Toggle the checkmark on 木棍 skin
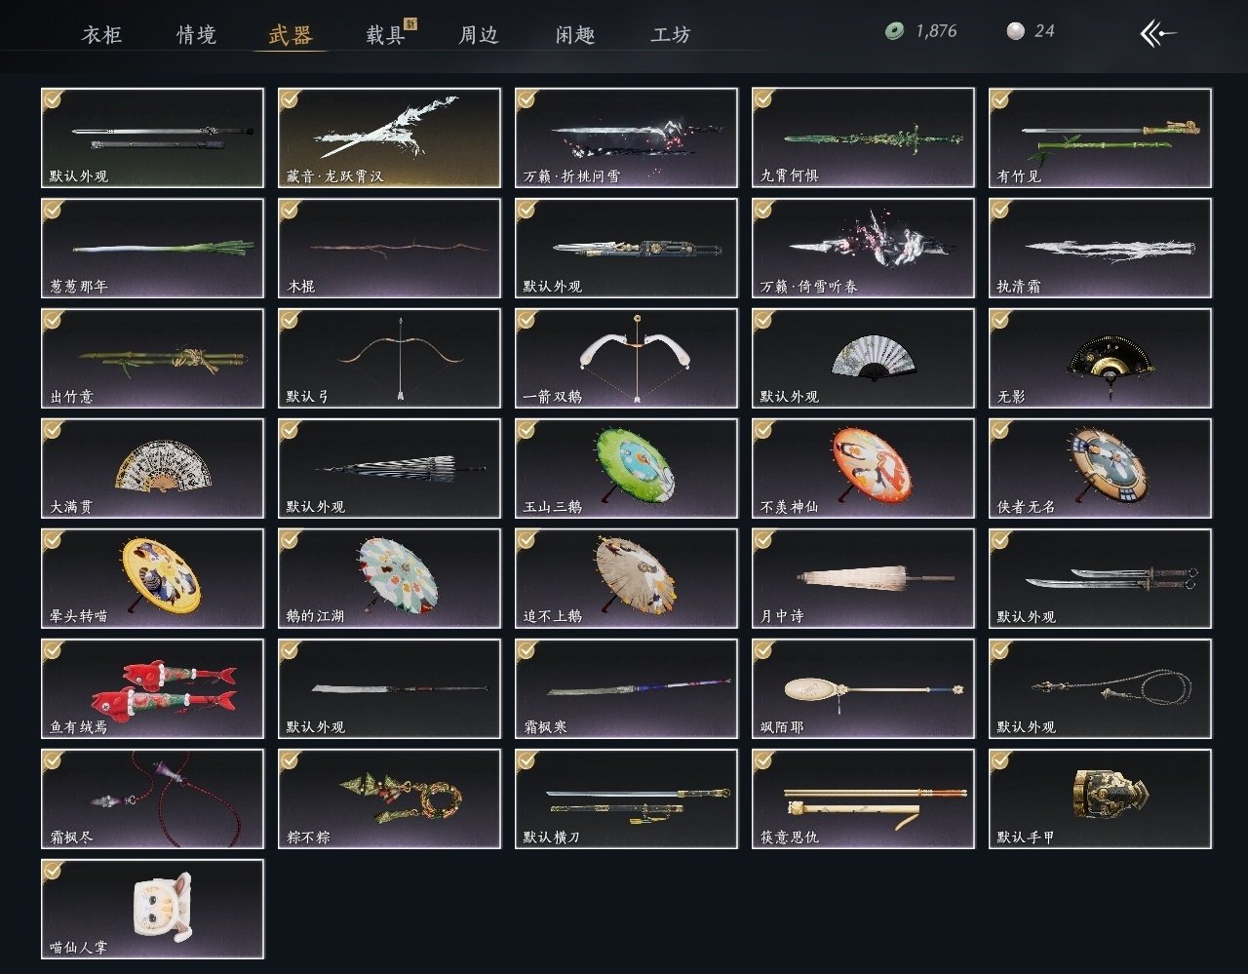Screen dimensions: 1248x974 point(290,210)
